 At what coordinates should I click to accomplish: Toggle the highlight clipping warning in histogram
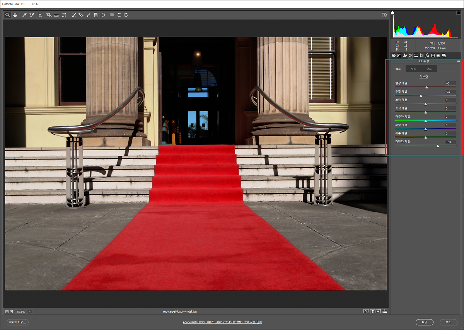pyautogui.click(x=459, y=13)
